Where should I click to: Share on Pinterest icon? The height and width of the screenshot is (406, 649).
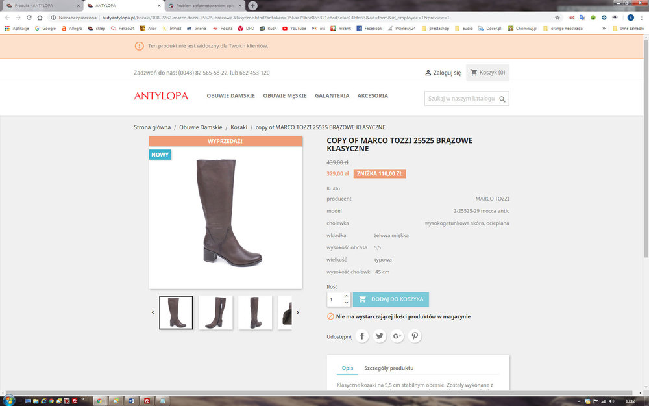pyautogui.click(x=415, y=336)
